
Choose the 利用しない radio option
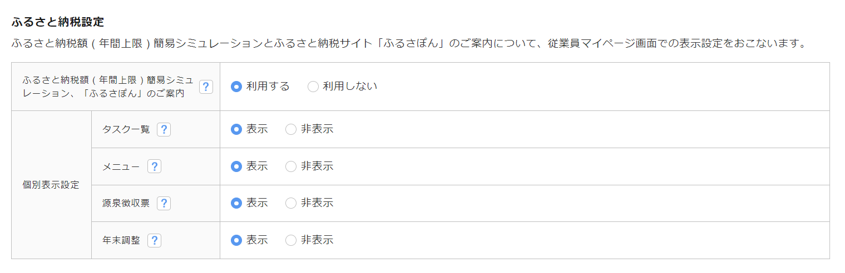point(313,87)
